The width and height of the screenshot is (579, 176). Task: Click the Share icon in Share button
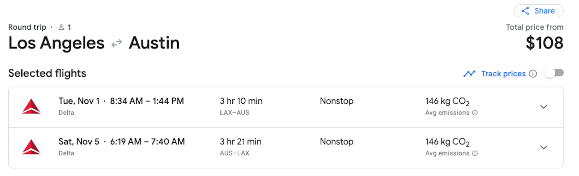(x=525, y=11)
